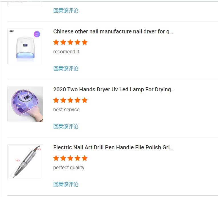
Task: Click the topmost reply-to-review link
Action: (x=66, y=11)
